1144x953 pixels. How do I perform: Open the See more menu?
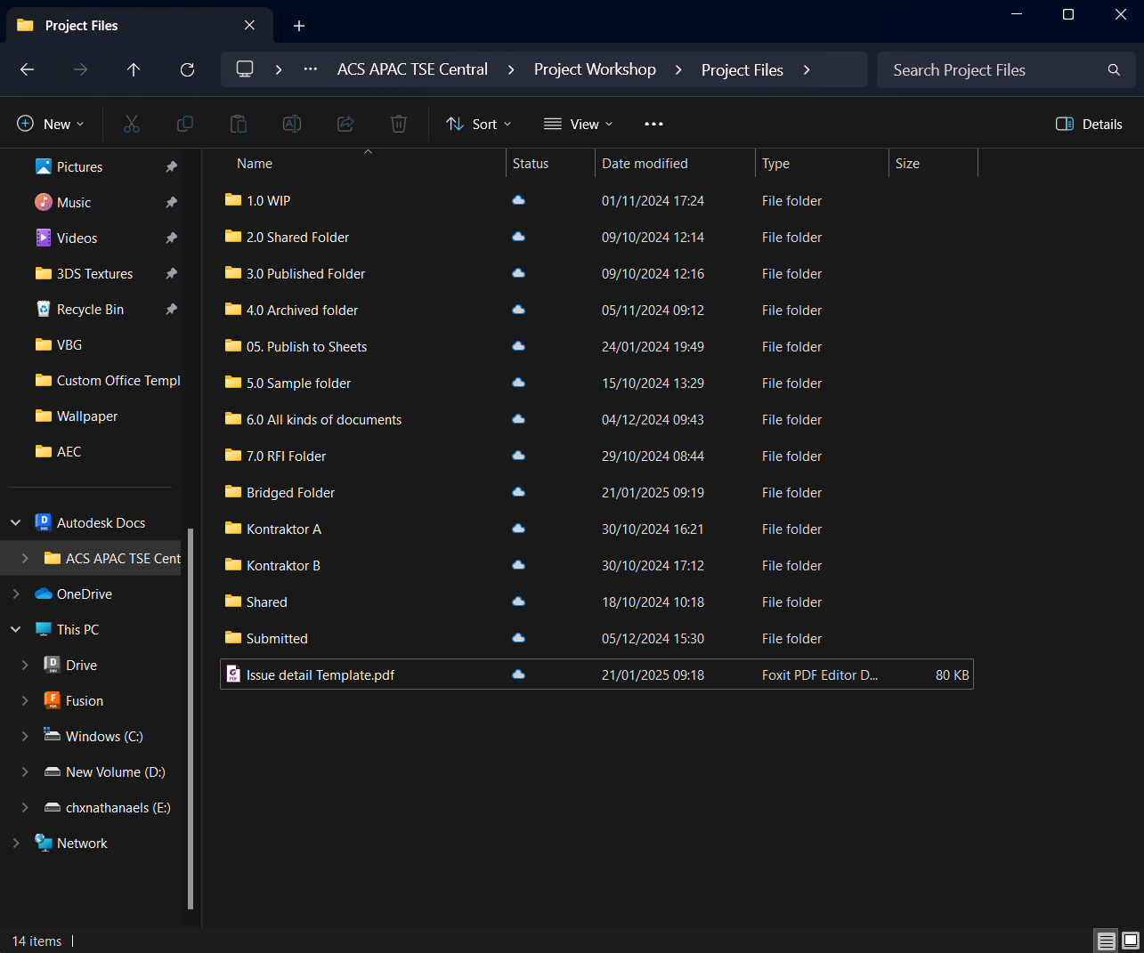pos(653,124)
